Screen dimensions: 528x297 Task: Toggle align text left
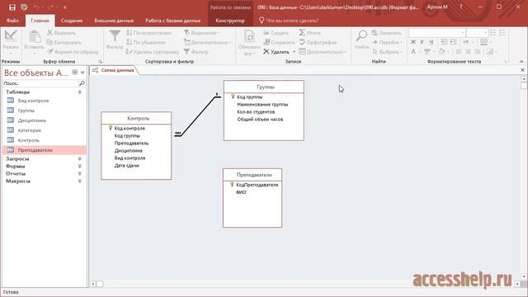459,51
